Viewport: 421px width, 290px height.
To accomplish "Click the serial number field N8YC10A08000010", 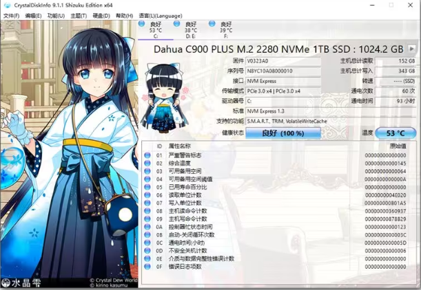I will [x=283, y=71].
